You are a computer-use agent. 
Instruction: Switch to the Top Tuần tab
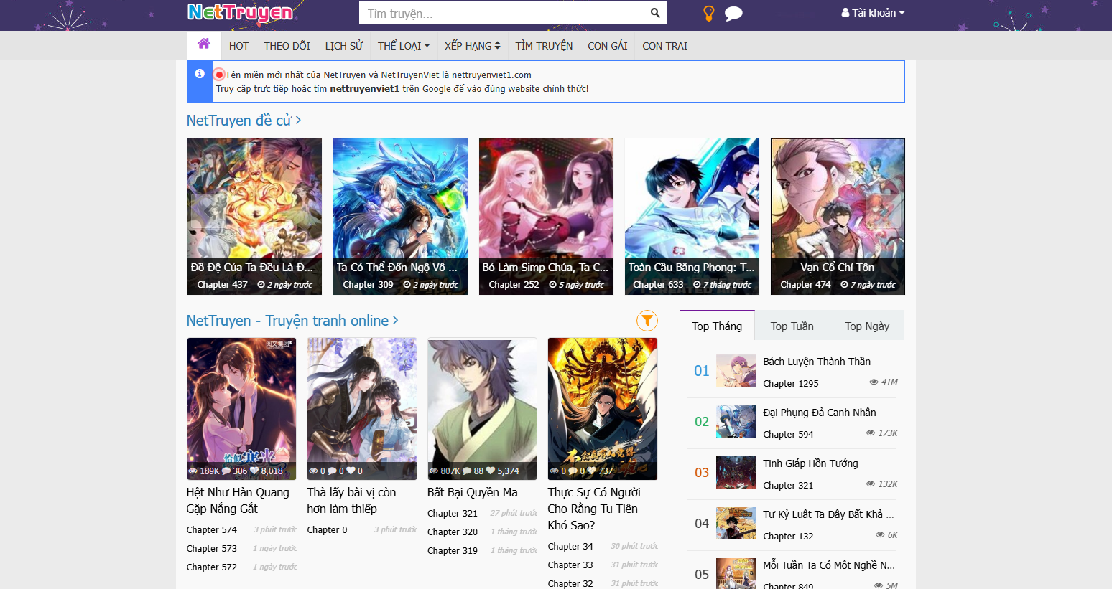(x=792, y=326)
